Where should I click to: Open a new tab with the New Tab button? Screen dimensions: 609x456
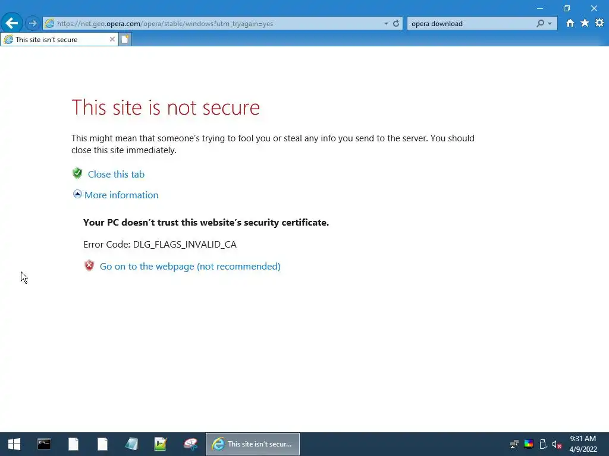[125, 40]
